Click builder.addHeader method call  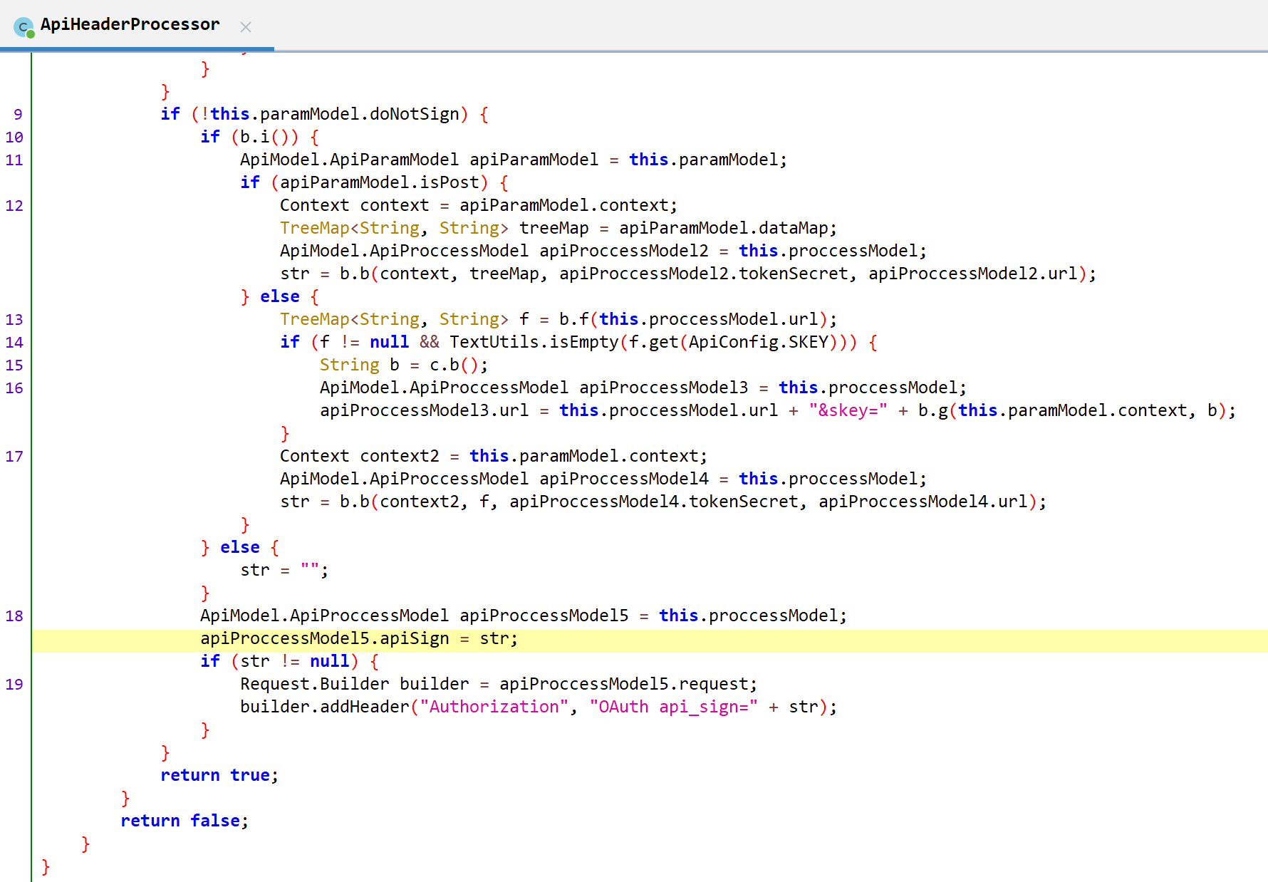coord(325,707)
